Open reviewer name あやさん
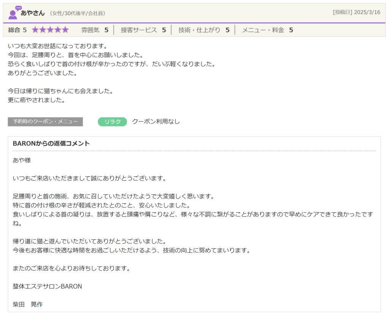This screenshot has height=315, width=389. click(33, 13)
